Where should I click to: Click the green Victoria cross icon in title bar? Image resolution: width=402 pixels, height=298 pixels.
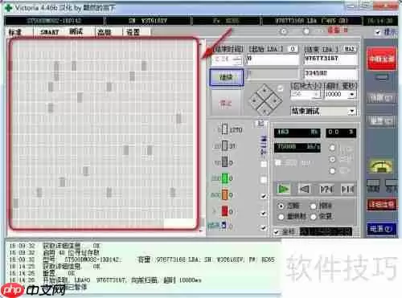(8, 7)
